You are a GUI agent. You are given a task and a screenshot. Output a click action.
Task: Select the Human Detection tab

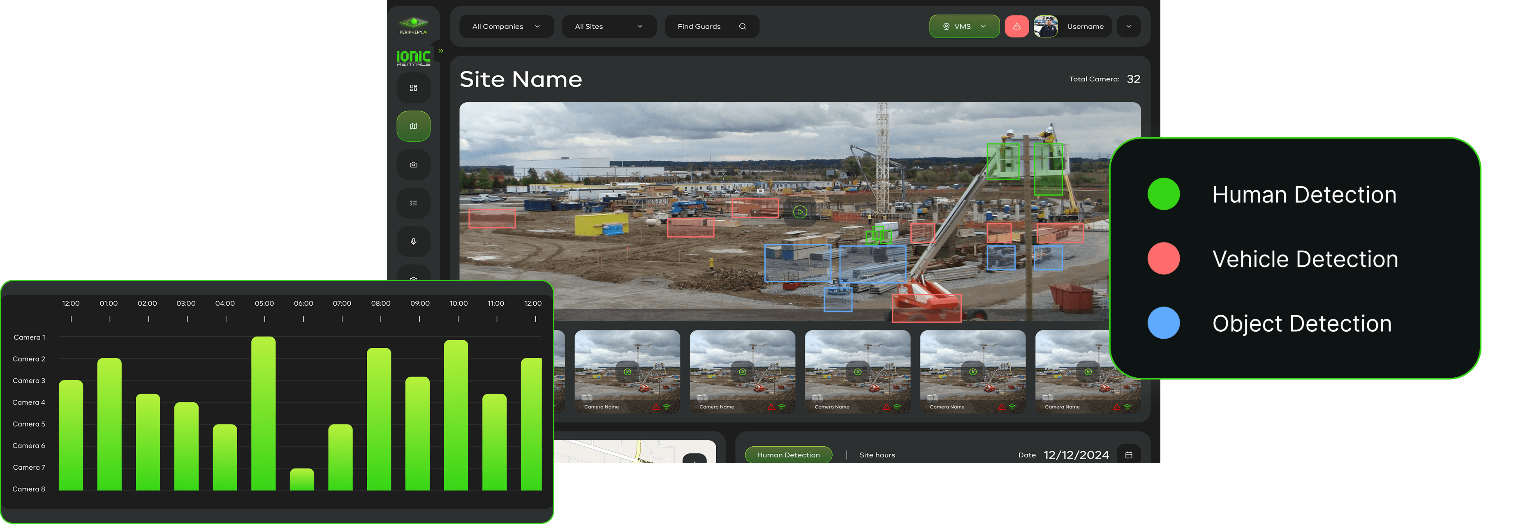coord(788,455)
